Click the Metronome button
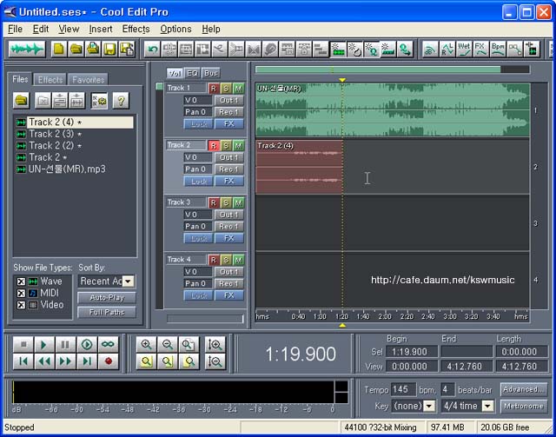 pyautogui.click(x=524, y=406)
